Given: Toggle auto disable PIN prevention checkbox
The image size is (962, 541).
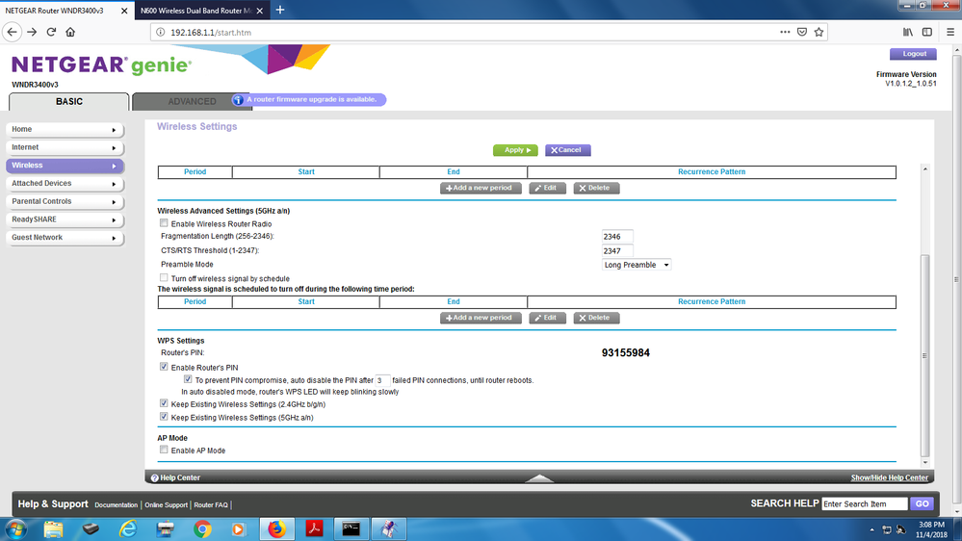Looking at the screenshot, I should click(188, 379).
